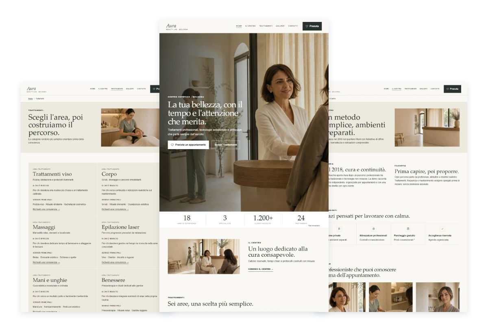The height and width of the screenshot is (325, 488).
Task: Click the 'Scopri i trattamenti' button
Action: click(226, 145)
